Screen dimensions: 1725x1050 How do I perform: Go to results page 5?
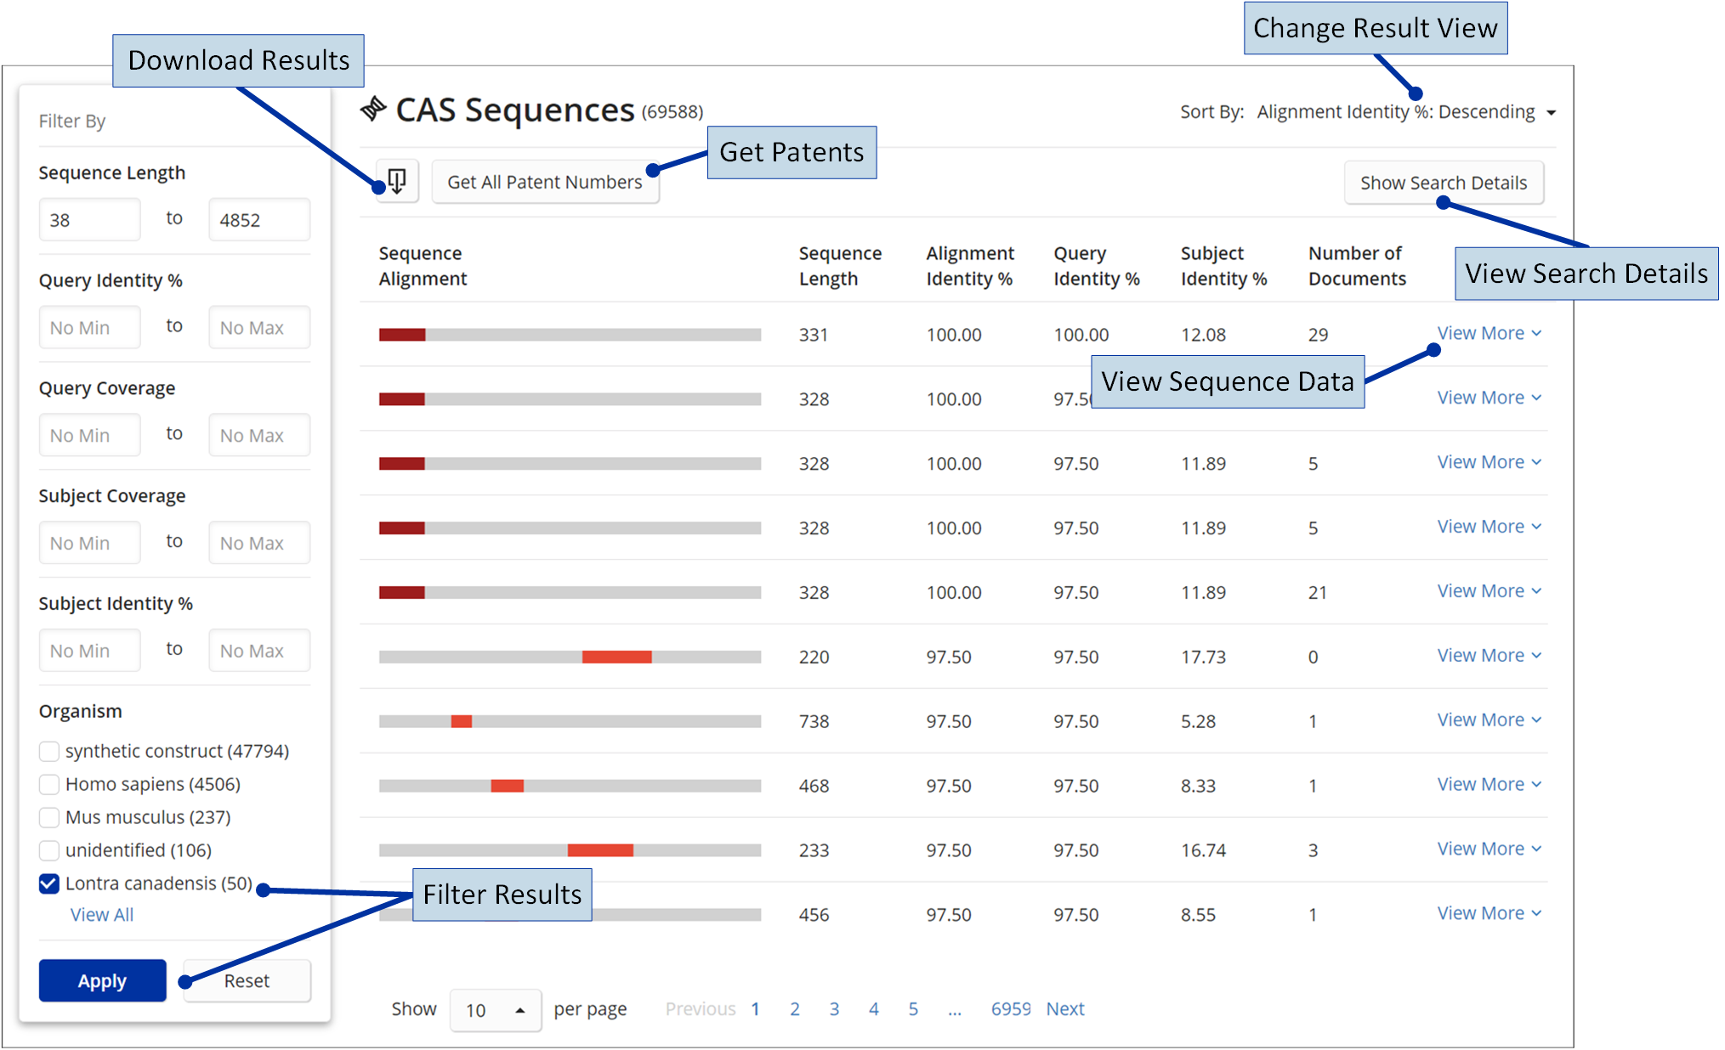[913, 1009]
